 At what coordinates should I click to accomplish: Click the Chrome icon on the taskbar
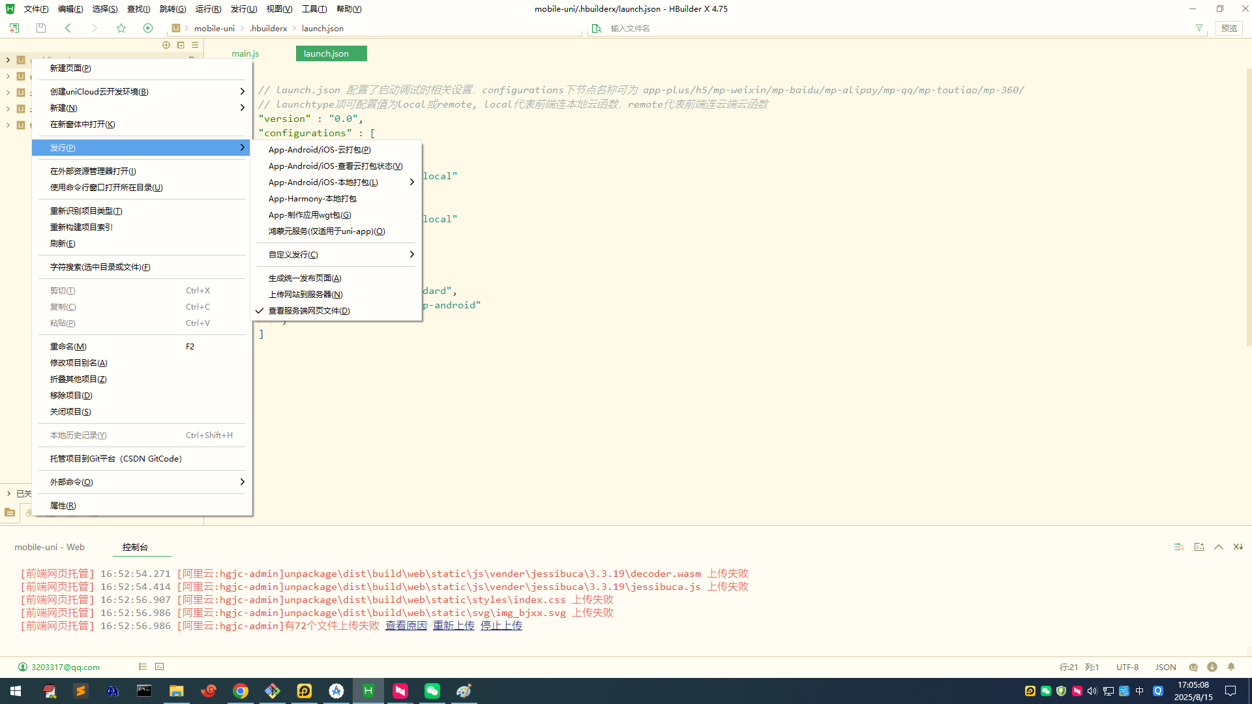click(241, 691)
